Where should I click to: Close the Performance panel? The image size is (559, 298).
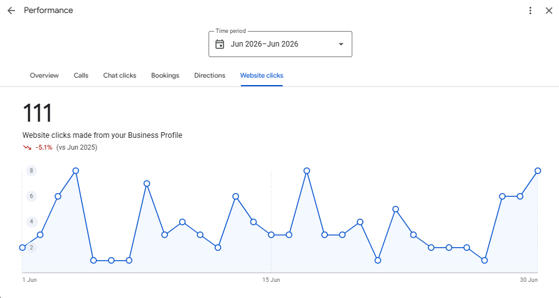(548, 11)
